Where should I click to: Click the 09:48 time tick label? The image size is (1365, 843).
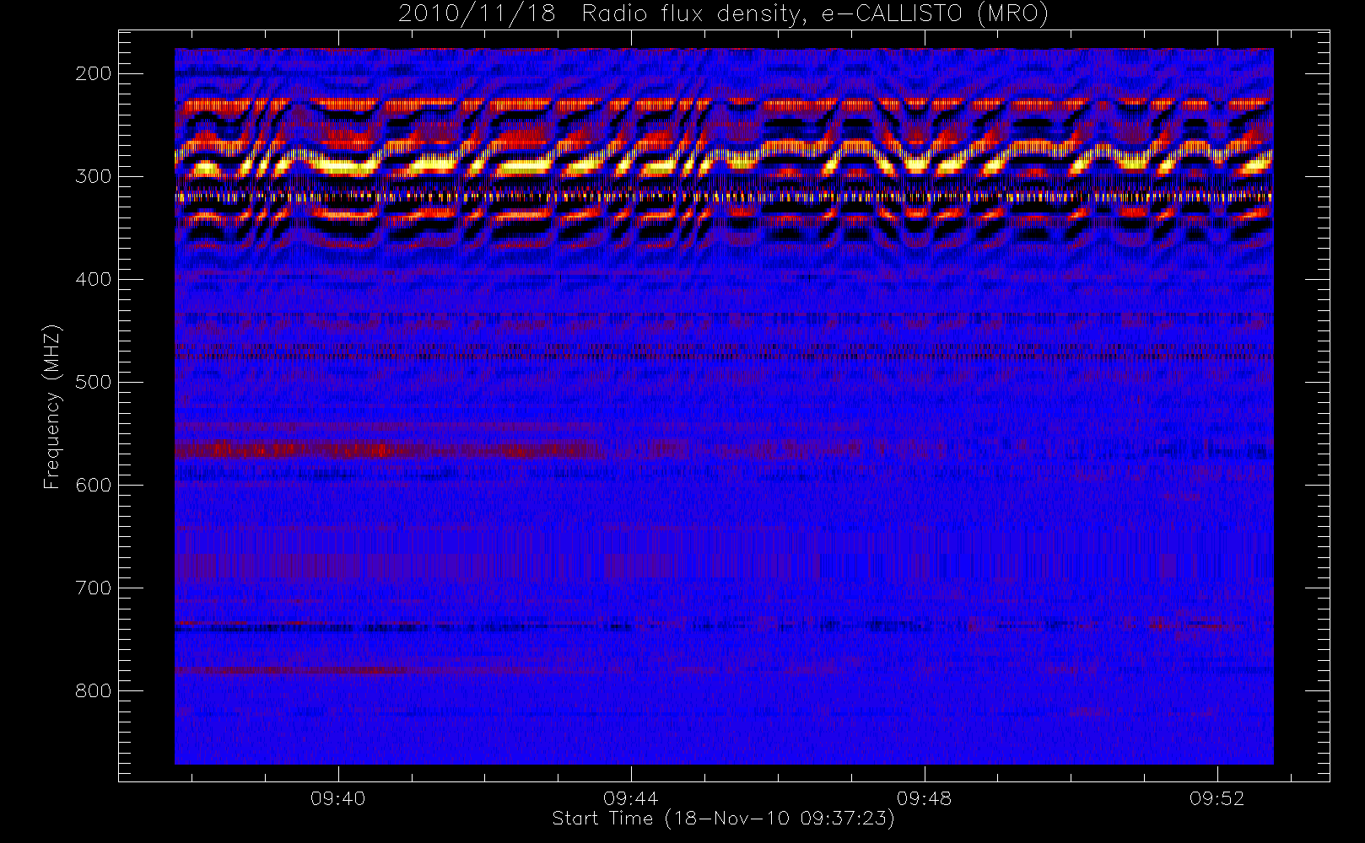[x=925, y=798]
